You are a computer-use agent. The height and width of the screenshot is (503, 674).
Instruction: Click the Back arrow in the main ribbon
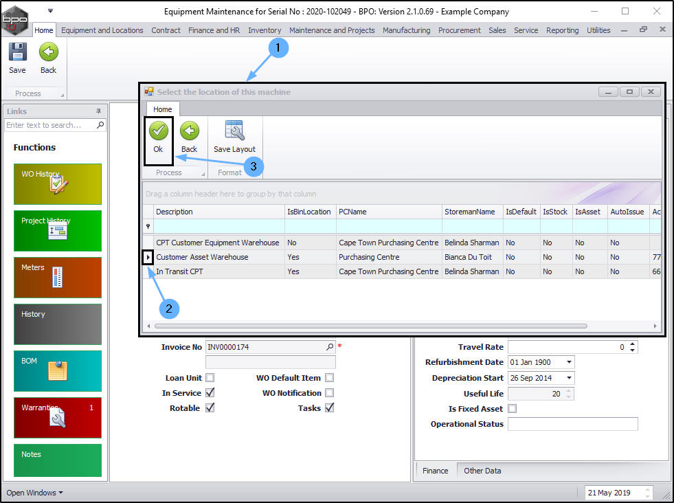(48, 52)
